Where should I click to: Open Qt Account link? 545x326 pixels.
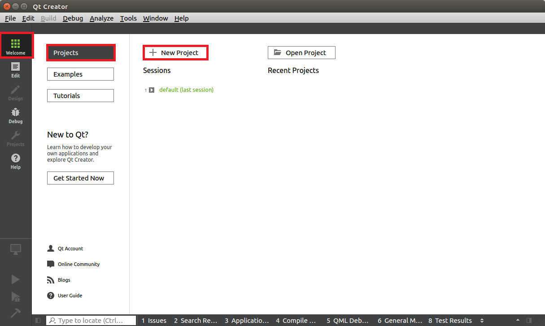70,249
